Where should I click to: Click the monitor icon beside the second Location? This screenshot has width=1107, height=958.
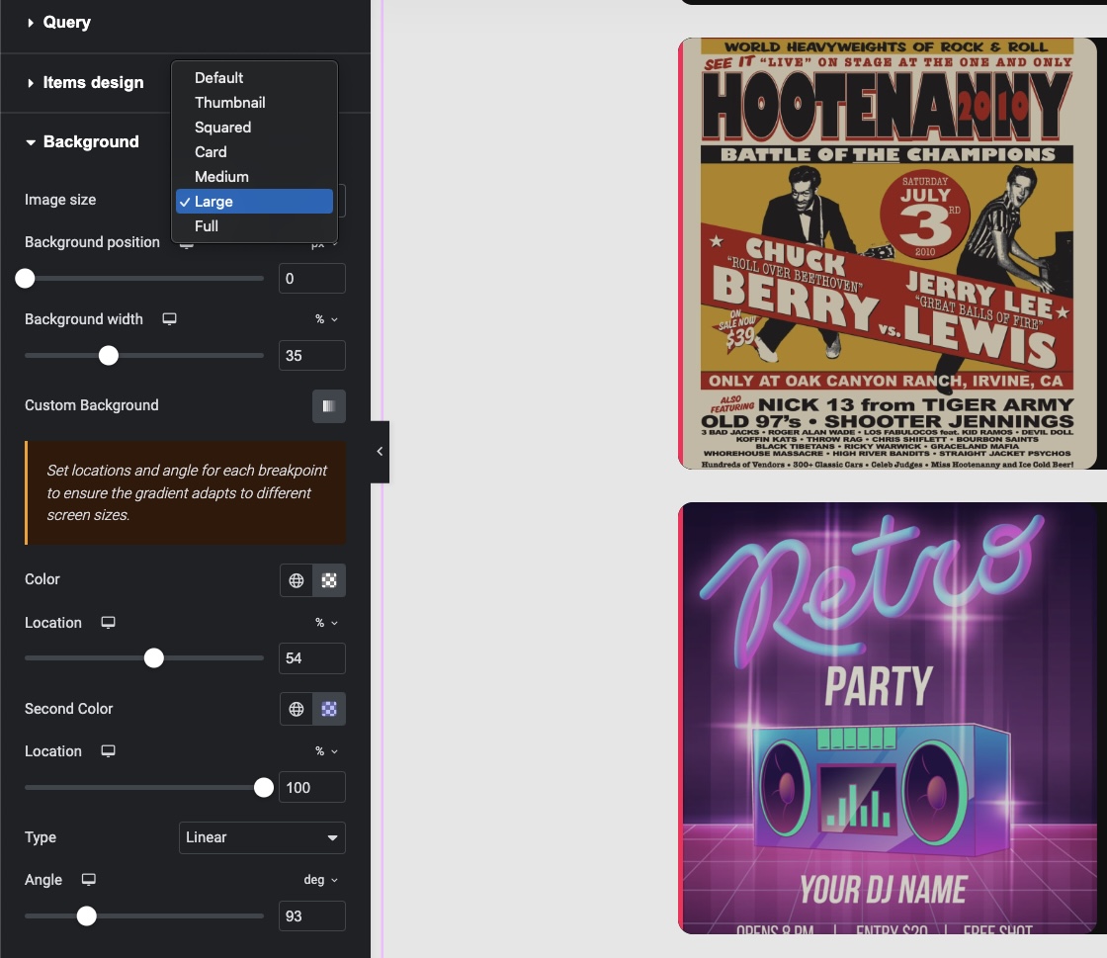tap(110, 751)
